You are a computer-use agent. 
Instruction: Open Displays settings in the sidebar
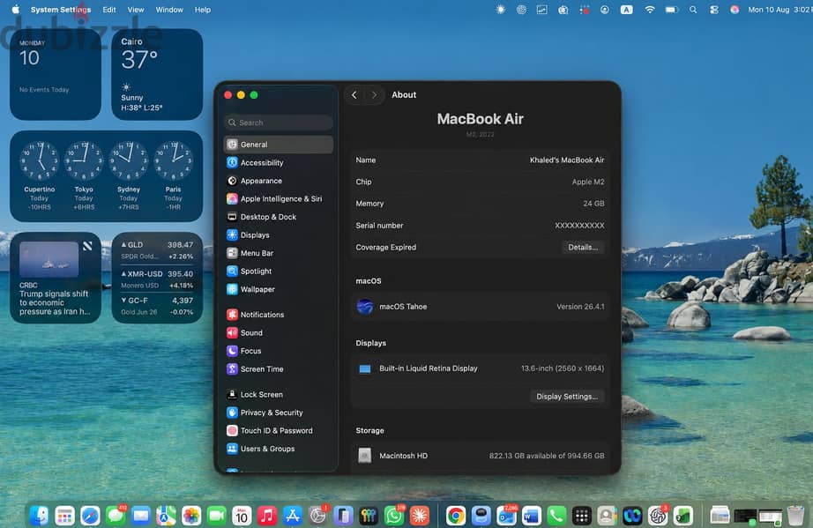click(x=279, y=235)
